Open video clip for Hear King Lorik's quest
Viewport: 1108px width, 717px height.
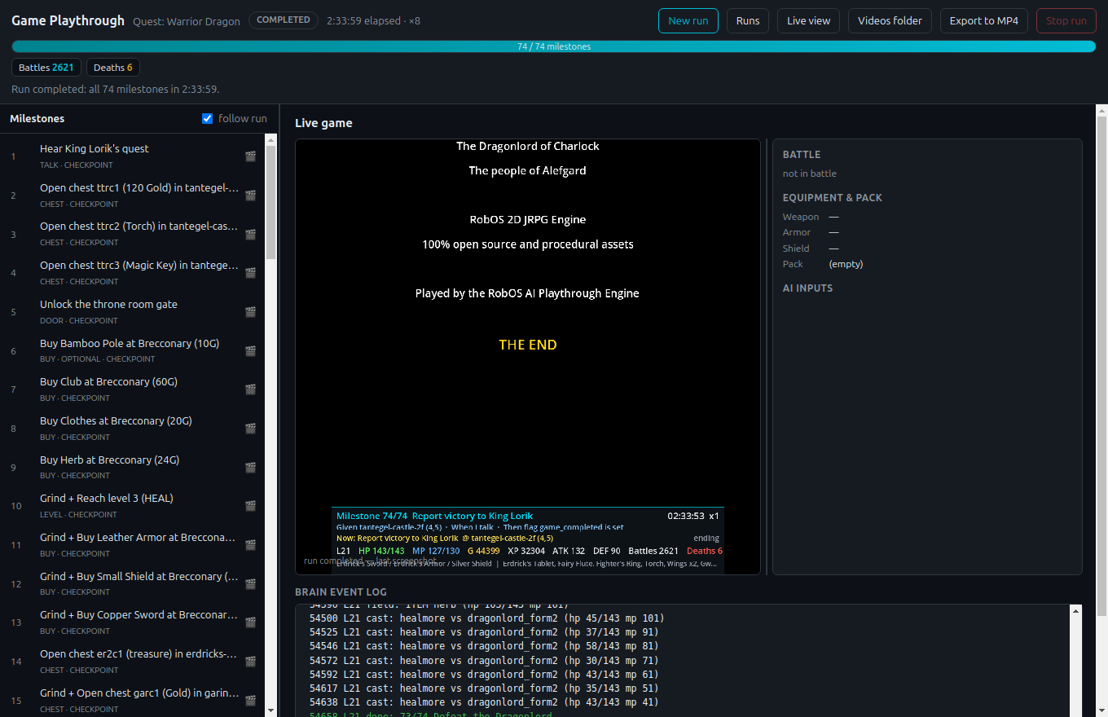click(x=250, y=156)
